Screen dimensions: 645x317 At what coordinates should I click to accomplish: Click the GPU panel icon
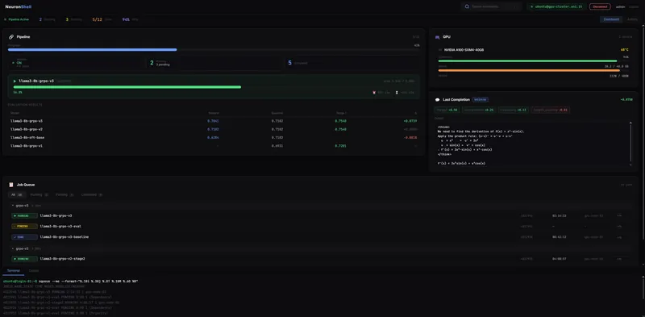coord(437,36)
